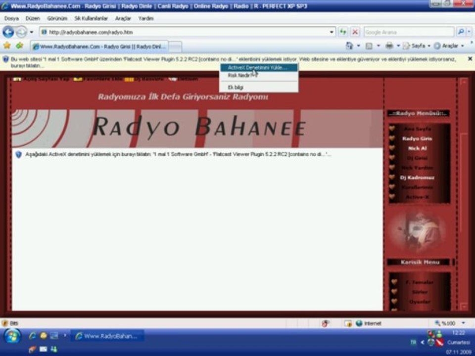Screen dimensions: 475x356
Task: Open the Kurallarimiz sidebar link
Action: point(417,187)
